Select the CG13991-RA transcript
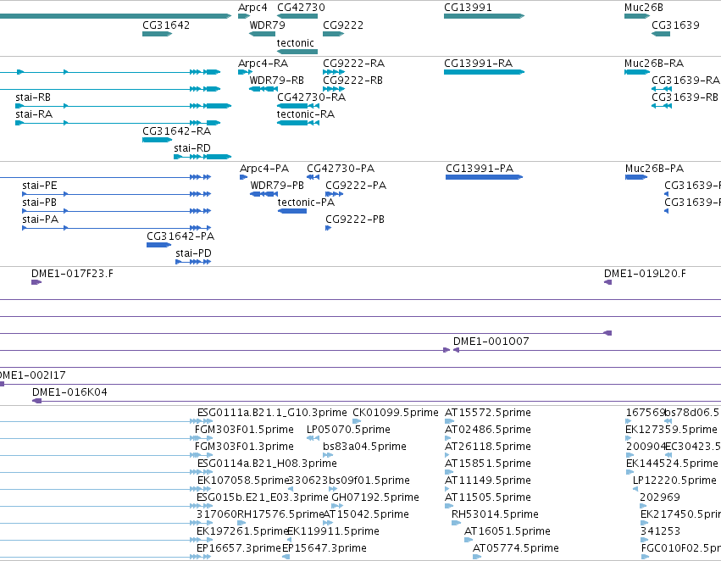 [x=484, y=72]
